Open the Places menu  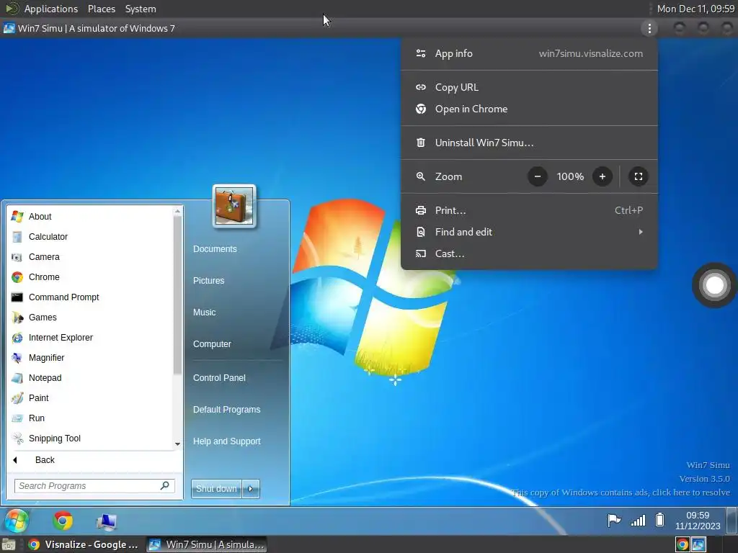click(x=101, y=9)
